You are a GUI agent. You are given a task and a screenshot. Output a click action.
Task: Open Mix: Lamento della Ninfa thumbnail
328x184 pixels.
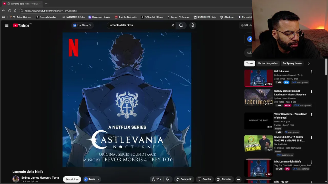pos(258,168)
